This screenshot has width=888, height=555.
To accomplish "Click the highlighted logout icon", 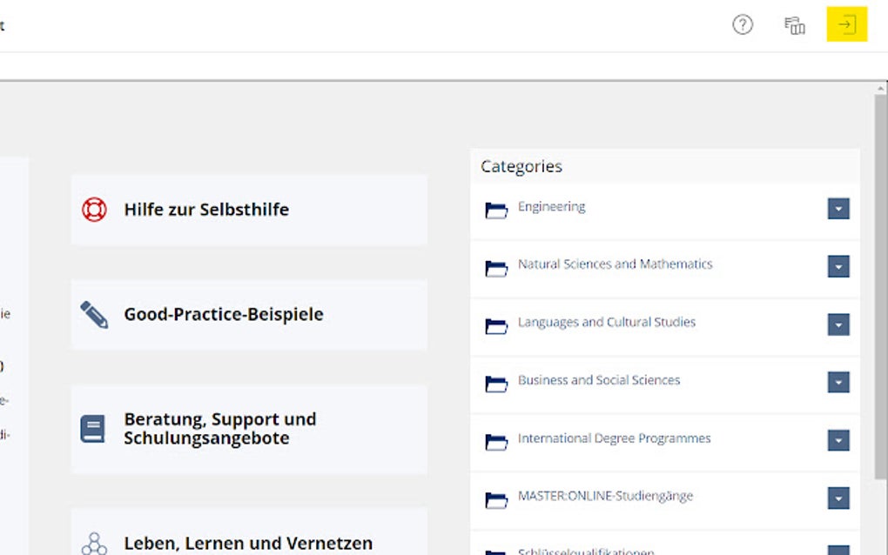I will click(844, 25).
